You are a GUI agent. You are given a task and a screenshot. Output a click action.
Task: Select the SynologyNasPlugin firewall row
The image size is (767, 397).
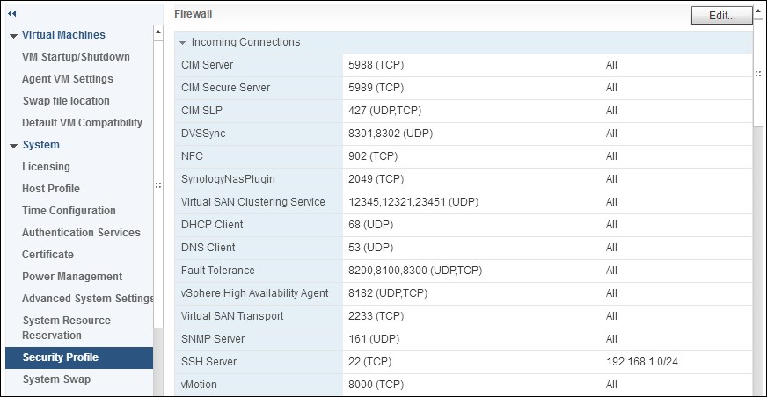coord(464,179)
